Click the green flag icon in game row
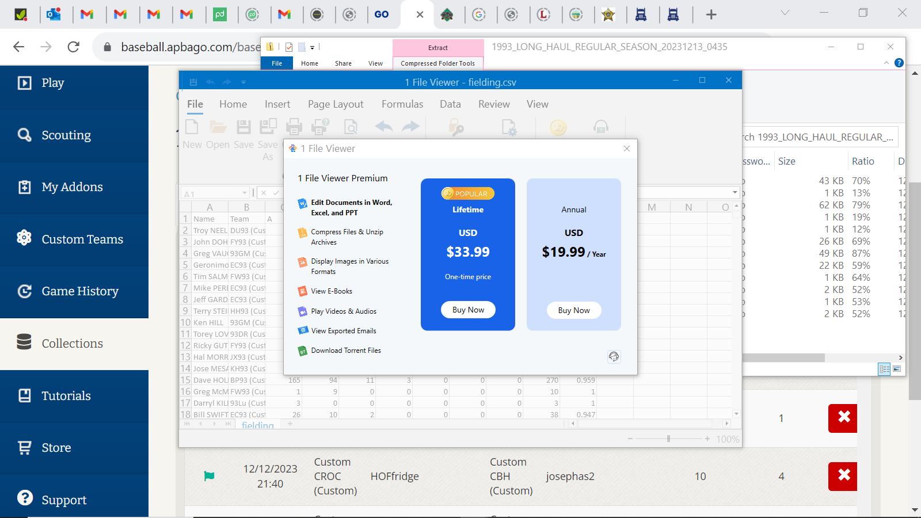This screenshot has width=921, height=518. click(210, 476)
